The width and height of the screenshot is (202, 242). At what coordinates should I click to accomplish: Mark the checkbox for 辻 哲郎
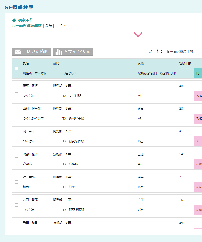pos(16,182)
